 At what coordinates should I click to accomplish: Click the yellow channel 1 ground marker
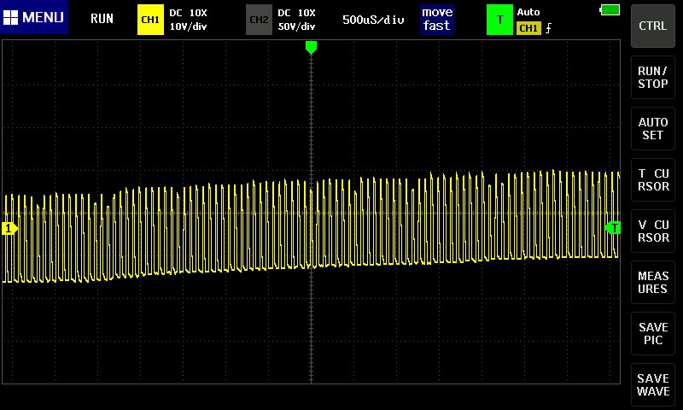(x=9, y=228)
